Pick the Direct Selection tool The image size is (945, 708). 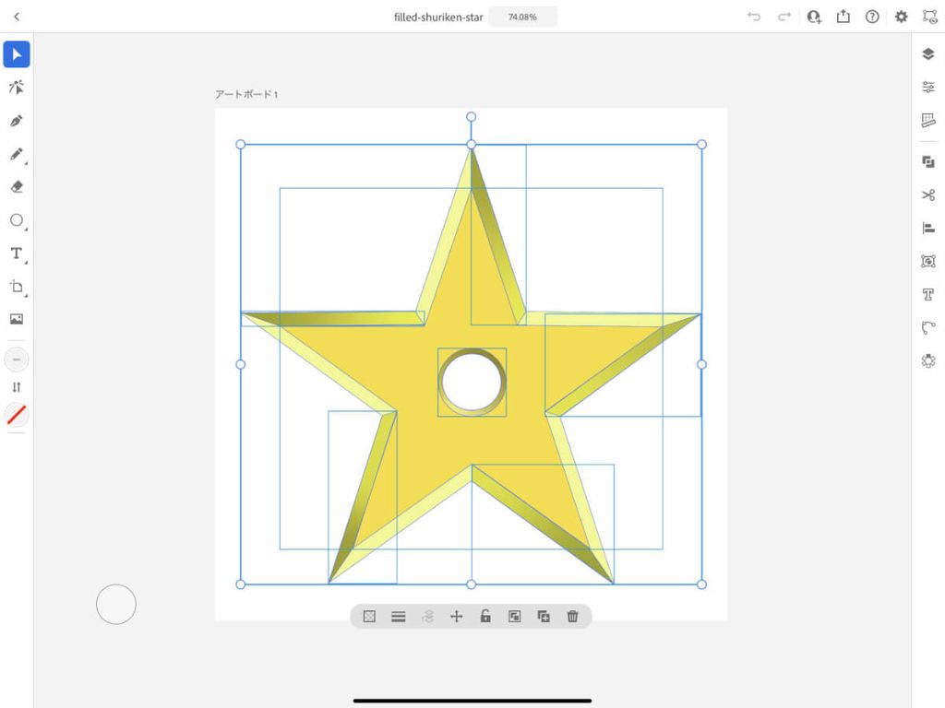[17, 88]
